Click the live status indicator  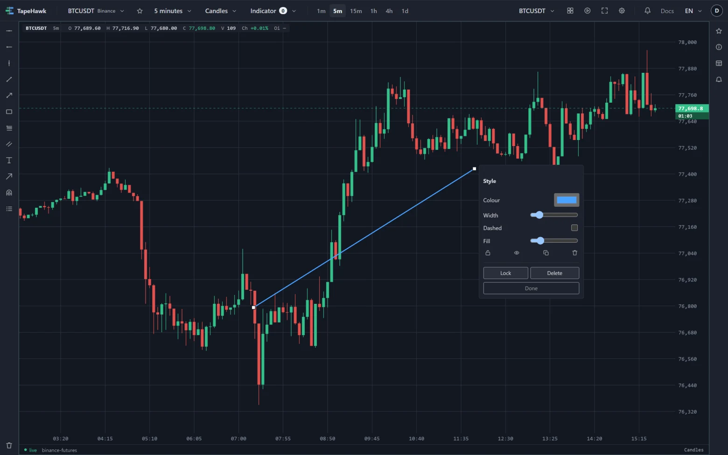click(30, 450)
